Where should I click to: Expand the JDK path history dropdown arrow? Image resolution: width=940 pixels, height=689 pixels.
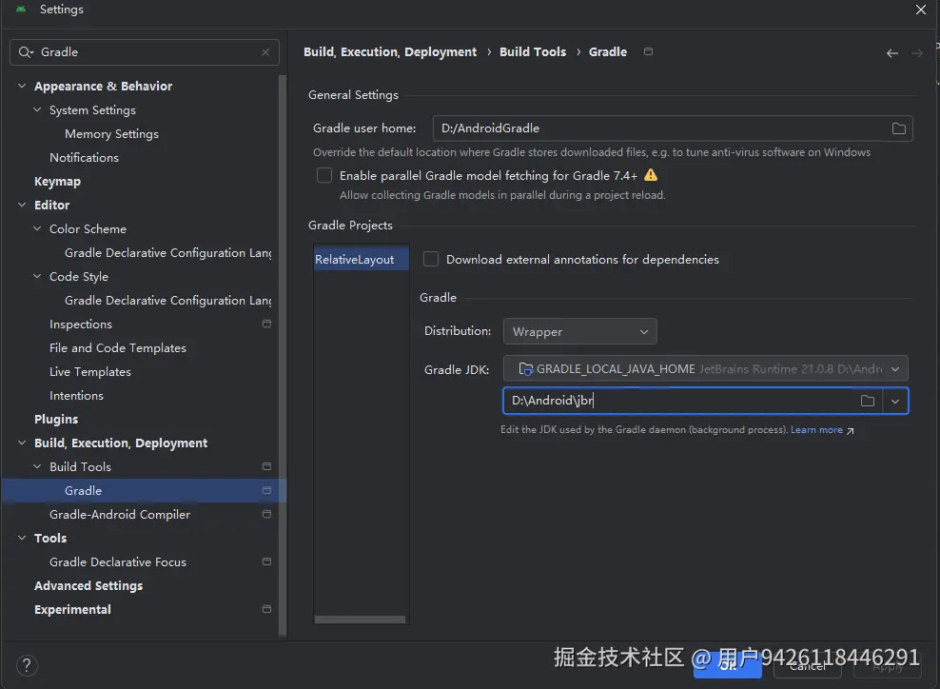tap(895, 402)
